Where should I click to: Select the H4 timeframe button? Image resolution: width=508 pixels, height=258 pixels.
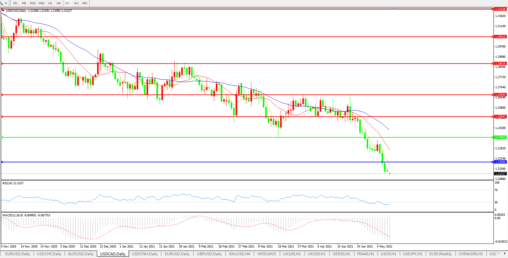click(59, 3)
